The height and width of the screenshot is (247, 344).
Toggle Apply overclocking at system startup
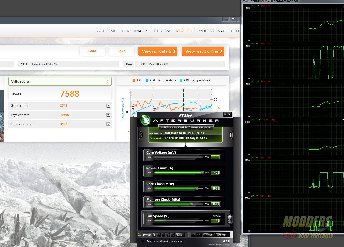143,241
